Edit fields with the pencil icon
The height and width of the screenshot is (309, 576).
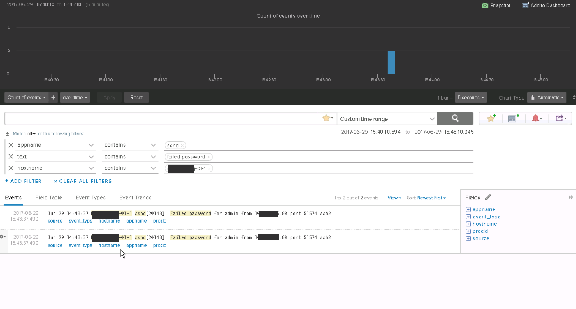click(x=488, y=197)
